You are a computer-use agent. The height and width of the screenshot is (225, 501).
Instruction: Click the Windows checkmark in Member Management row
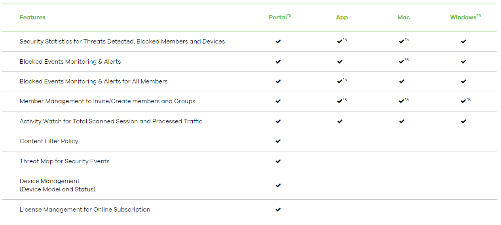[463, 101]
